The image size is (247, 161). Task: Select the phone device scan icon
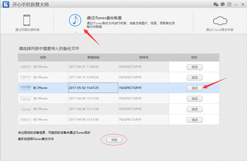click(x=27, y=20)
